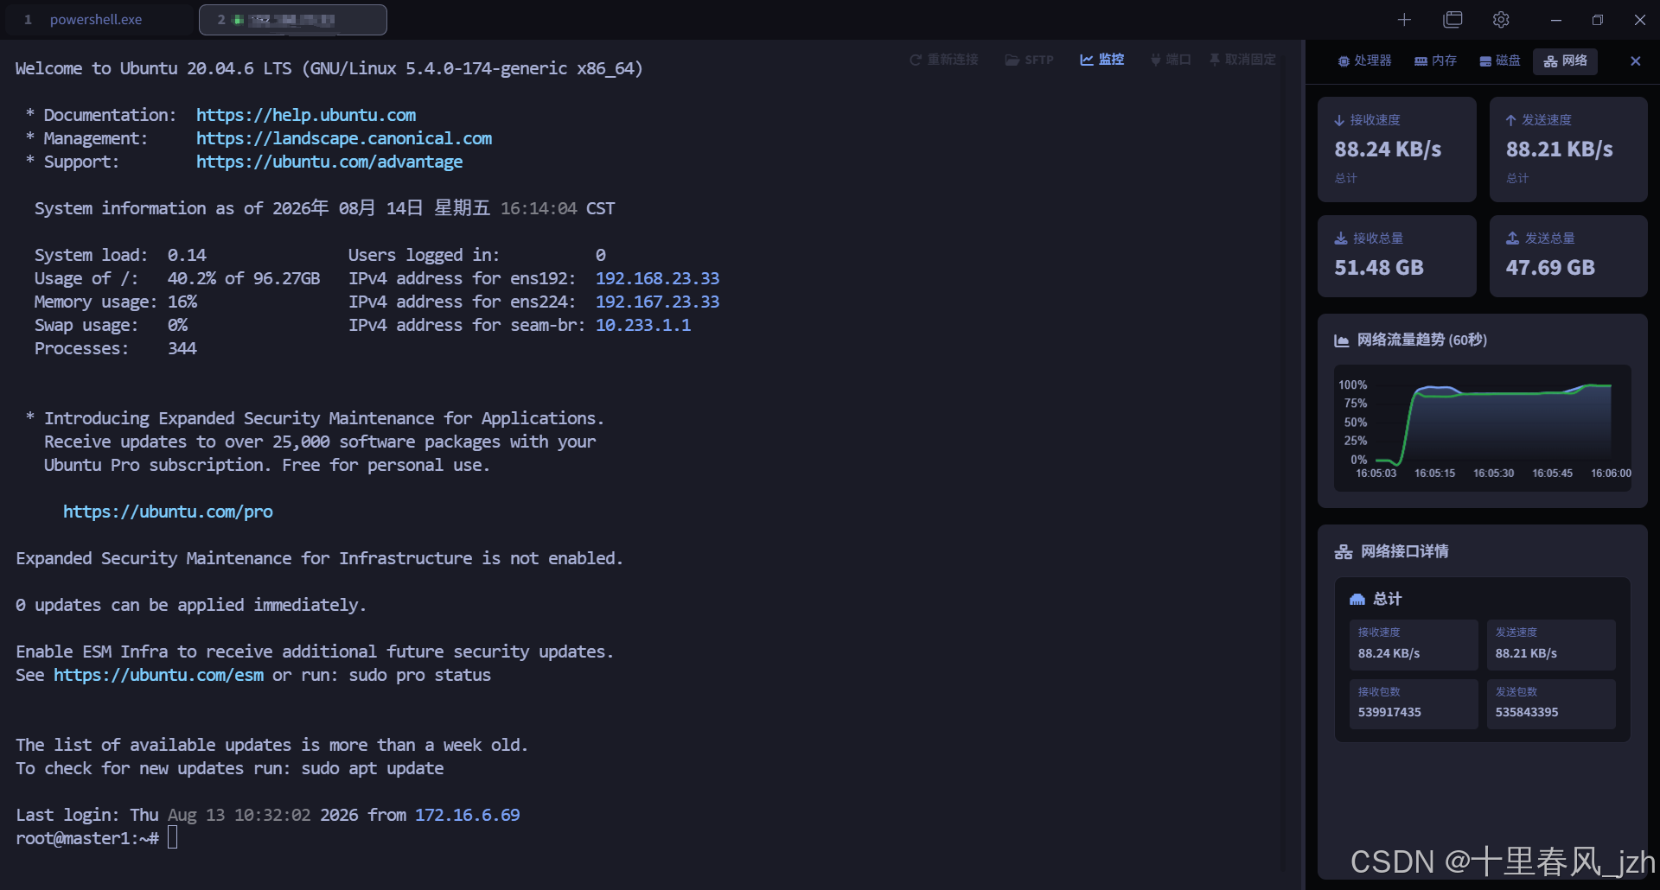Click the large 88.24 KB/s receive speed value
The height and width of the screenshot is (890, 1660).
(x=1388, y=149)
